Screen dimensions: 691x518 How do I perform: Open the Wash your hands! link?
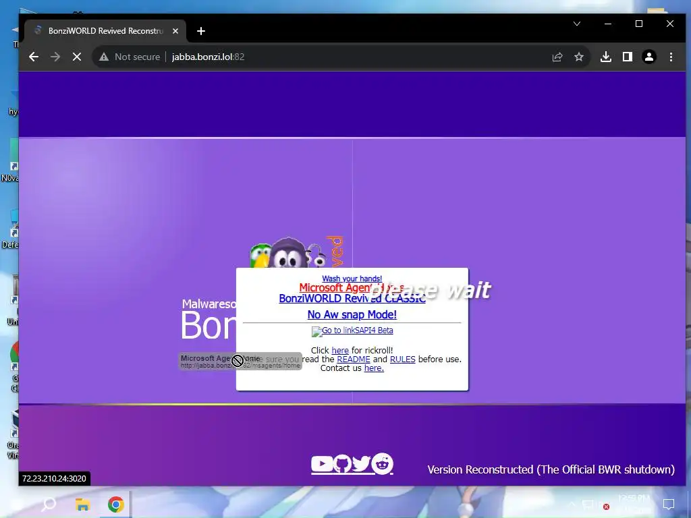pos(352,279)
